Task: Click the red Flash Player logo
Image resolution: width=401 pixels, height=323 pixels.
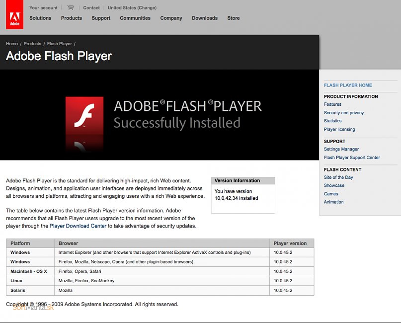Action: 84,116
